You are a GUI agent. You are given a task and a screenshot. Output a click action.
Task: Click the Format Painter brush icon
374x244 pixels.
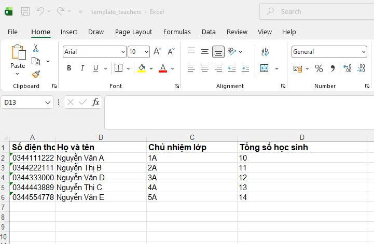(36, 75)
